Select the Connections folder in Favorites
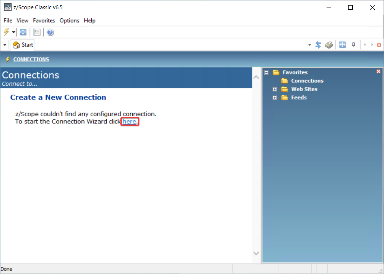The height and width of the screenshot is (274, 384). click(x=307, y=81)
